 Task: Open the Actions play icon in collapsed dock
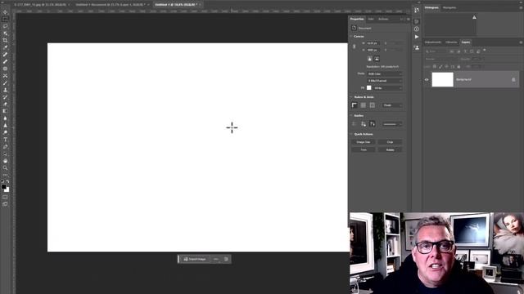[x=417, y=37]
